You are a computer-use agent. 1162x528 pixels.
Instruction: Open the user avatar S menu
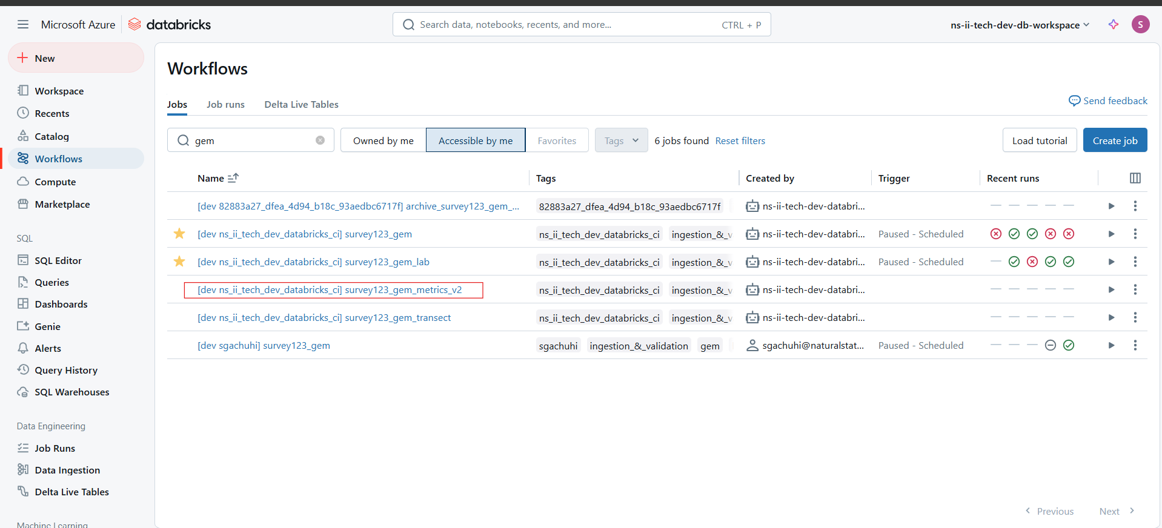1140,24
